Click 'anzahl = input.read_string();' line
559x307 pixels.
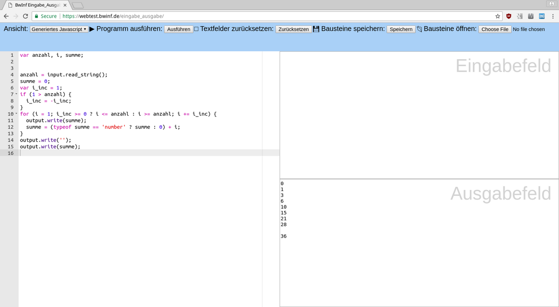(x=64, y=75)
